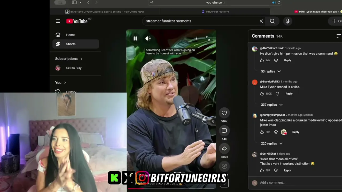Like @Jc-KillShot's comment
342x192 pixels.
tap(262, 170)
